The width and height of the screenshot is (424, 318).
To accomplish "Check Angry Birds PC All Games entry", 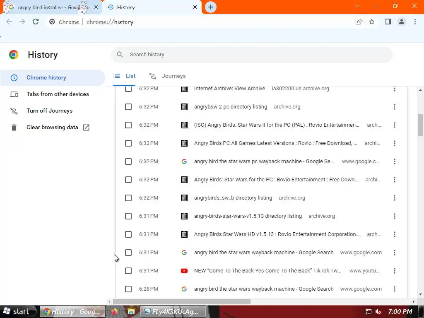I will tap(128, 143).
